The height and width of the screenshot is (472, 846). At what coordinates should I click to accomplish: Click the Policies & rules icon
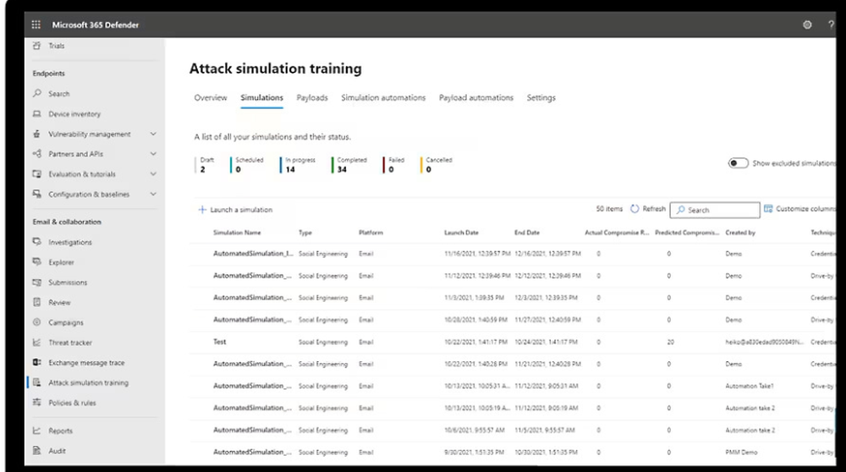tap(36, 403)
